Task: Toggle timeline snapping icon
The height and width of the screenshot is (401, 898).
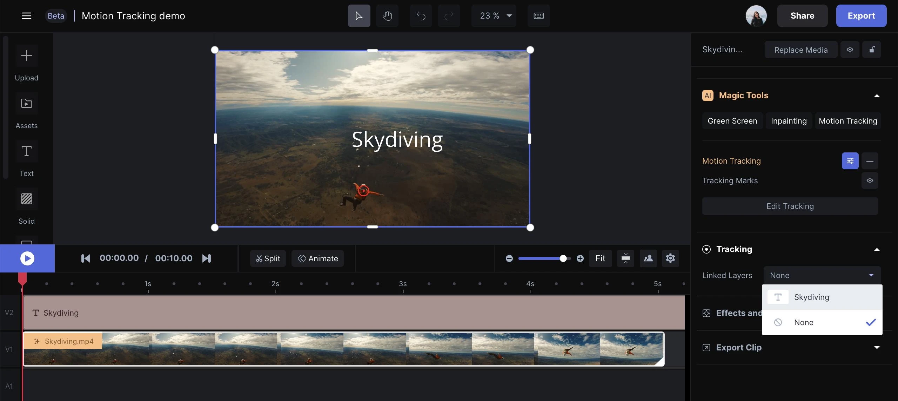Action: [625, 258]
